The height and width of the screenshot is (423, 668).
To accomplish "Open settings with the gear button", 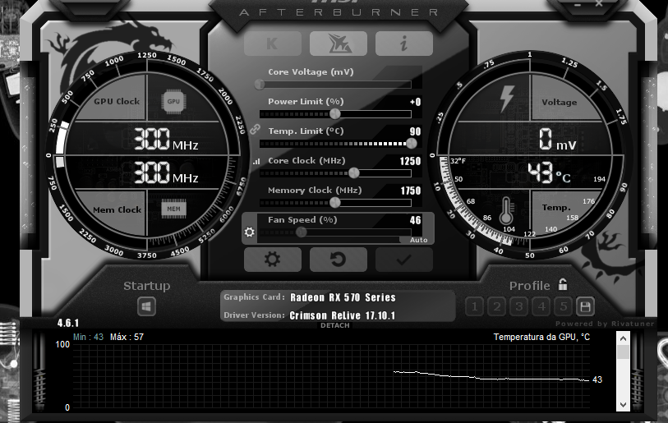I will click(273, 260).
